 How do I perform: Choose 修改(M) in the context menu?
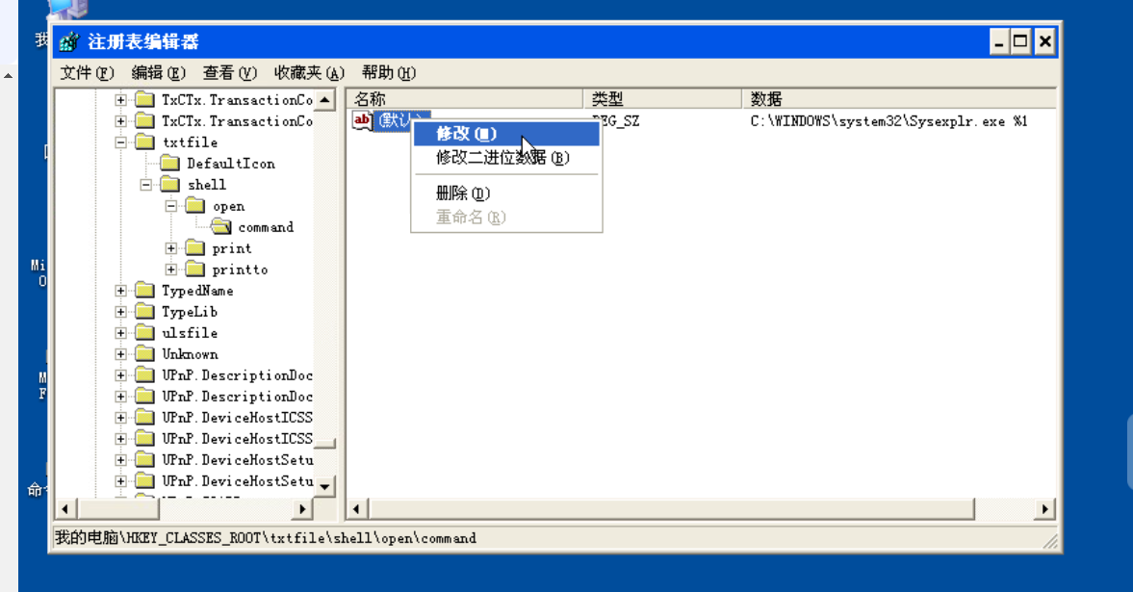(505, 134)
